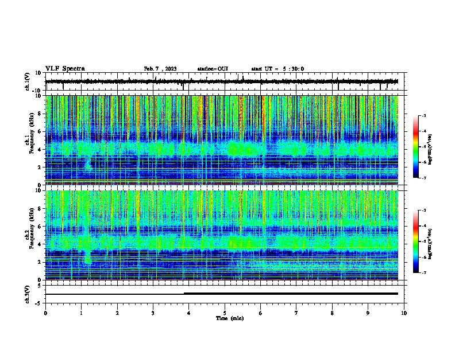The image size is (455, 351).
Task: Click the date text "Feb. 7, 2023"
Action: coord(160,69)
